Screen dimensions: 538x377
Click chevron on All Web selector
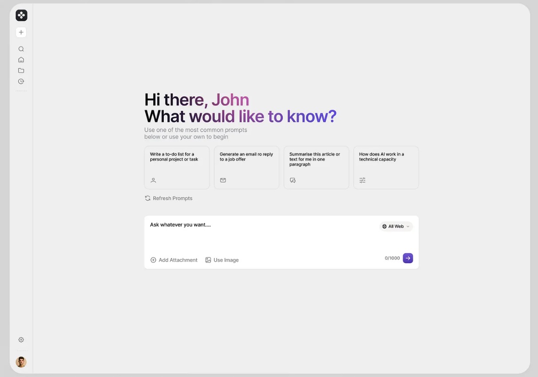[408, 227]
